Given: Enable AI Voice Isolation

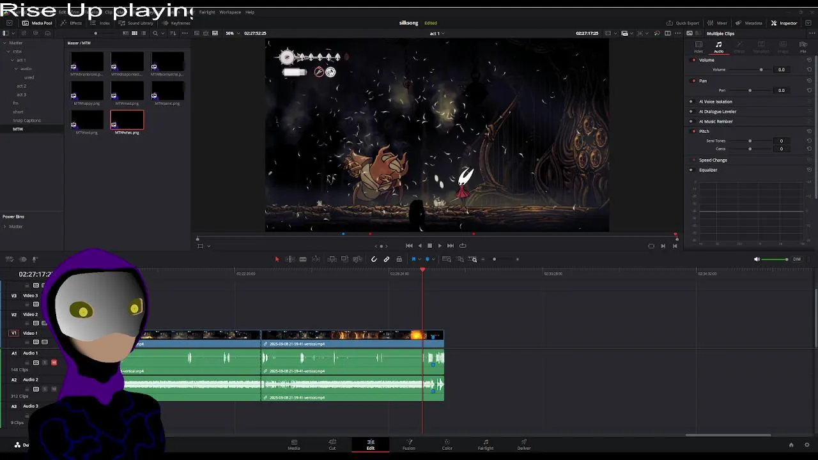Looking at the screenshot, I should 691,102.
